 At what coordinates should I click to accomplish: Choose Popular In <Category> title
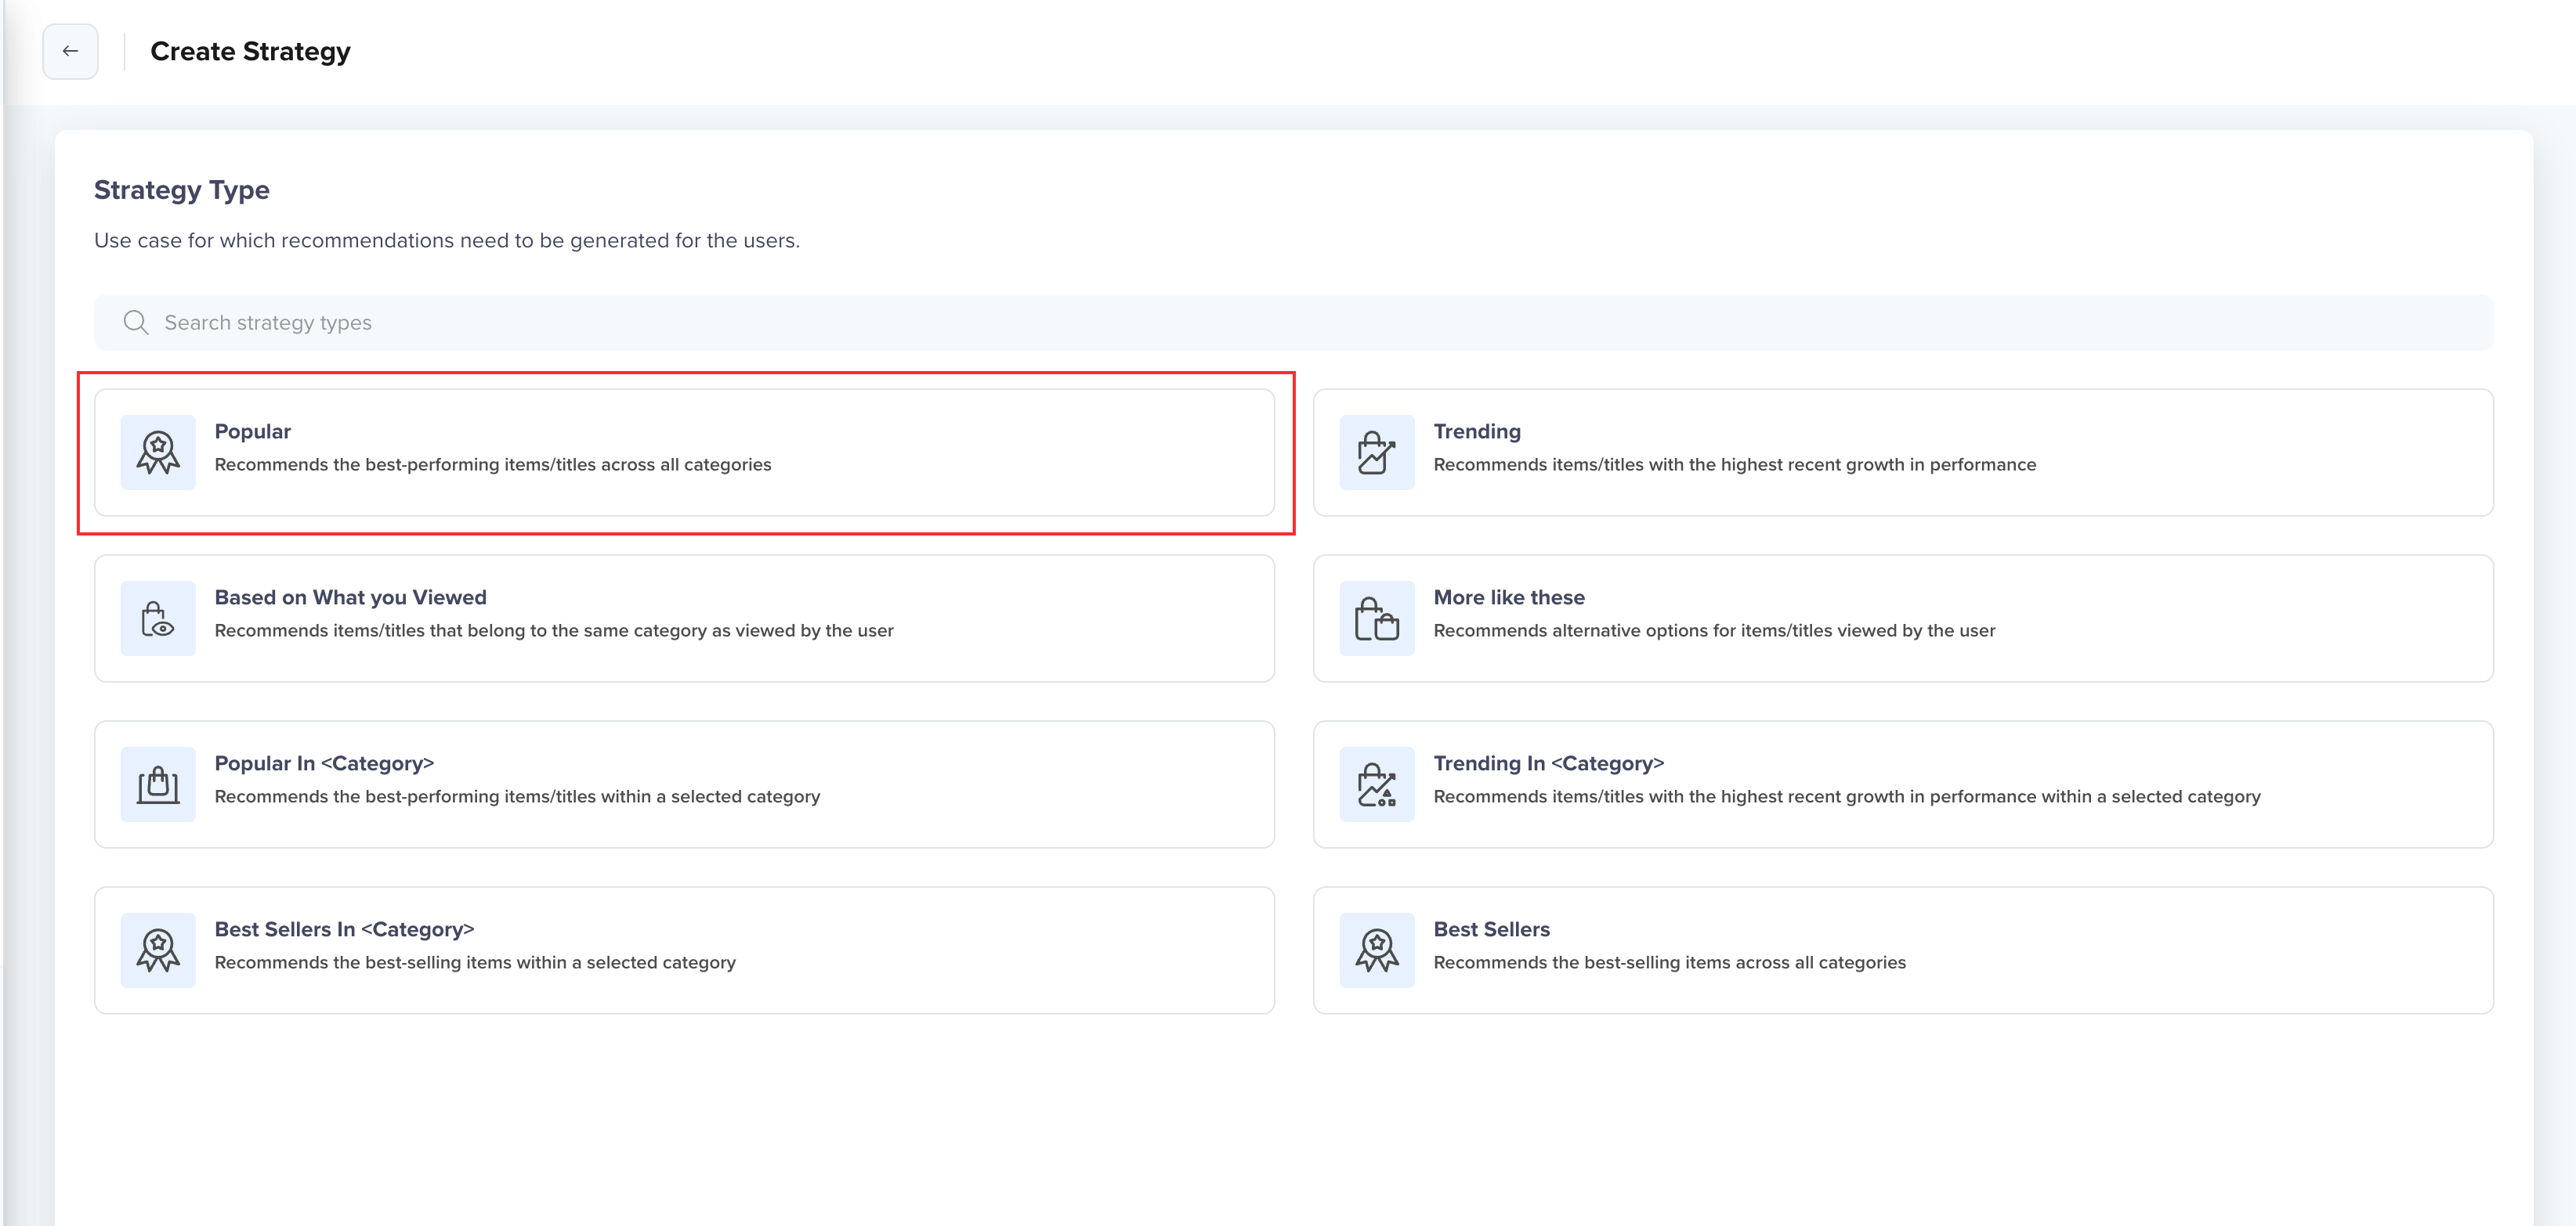[x=325, y=763]
